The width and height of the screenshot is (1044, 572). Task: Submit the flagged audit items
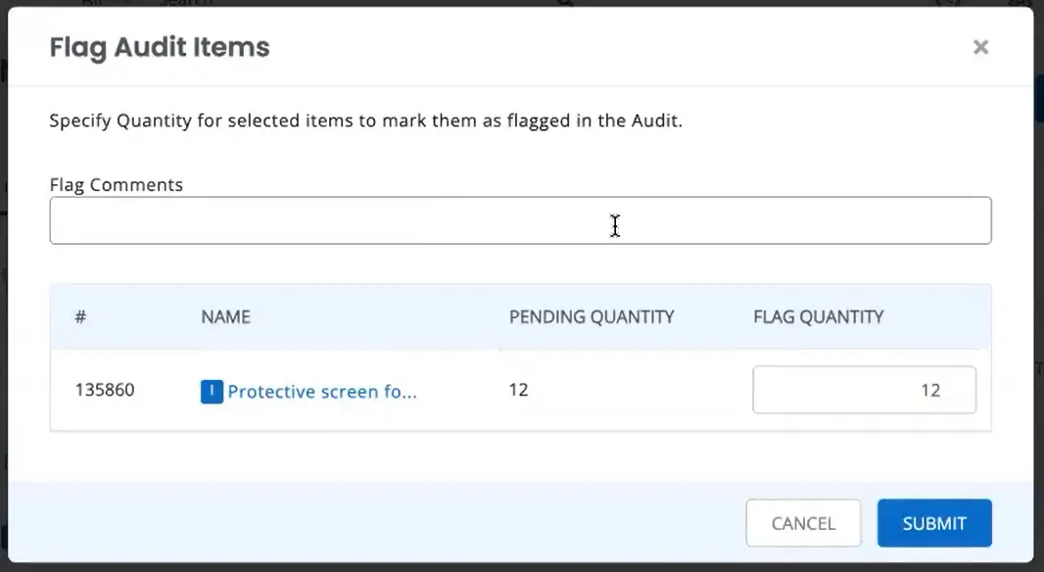(933, 523)
